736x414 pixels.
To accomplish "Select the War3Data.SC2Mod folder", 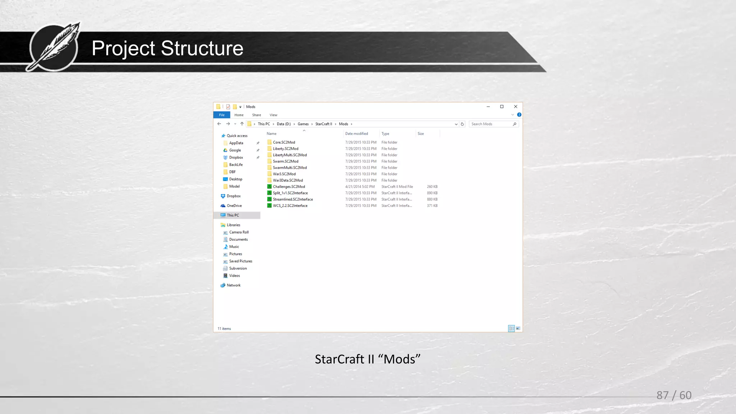I will pyautogui.click(x=288, y=180).
